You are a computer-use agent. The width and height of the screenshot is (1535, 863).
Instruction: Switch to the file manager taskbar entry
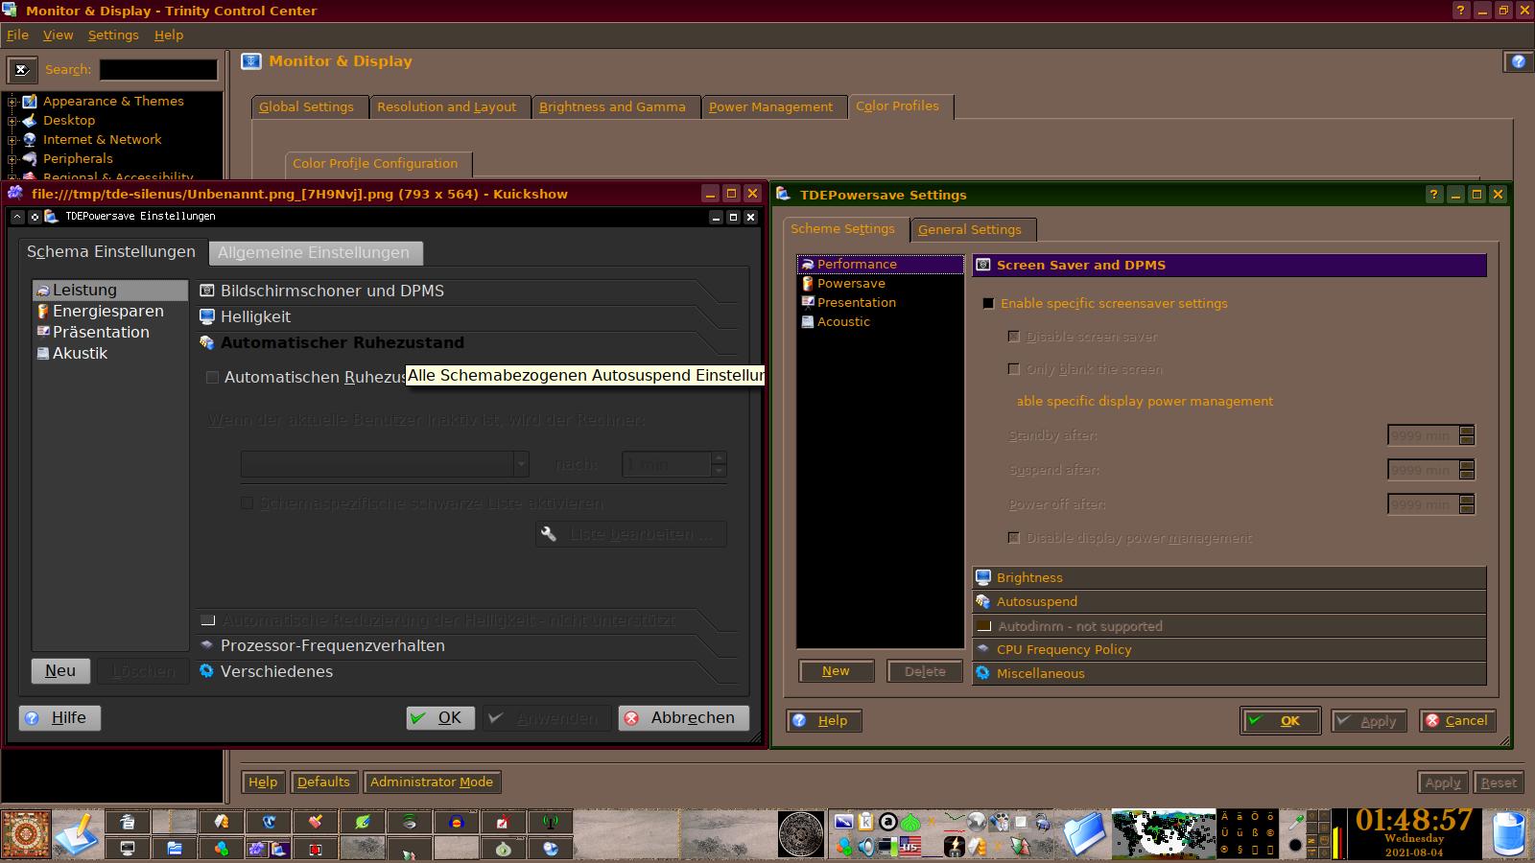pos(174,849)
